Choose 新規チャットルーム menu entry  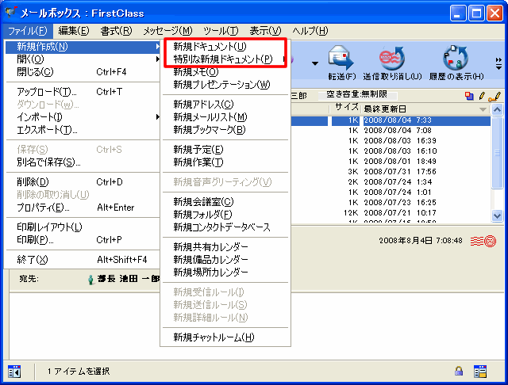[x=214, y=337]
